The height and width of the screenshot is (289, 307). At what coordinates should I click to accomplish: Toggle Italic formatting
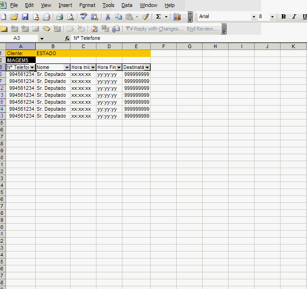click(x=294, y=17)
